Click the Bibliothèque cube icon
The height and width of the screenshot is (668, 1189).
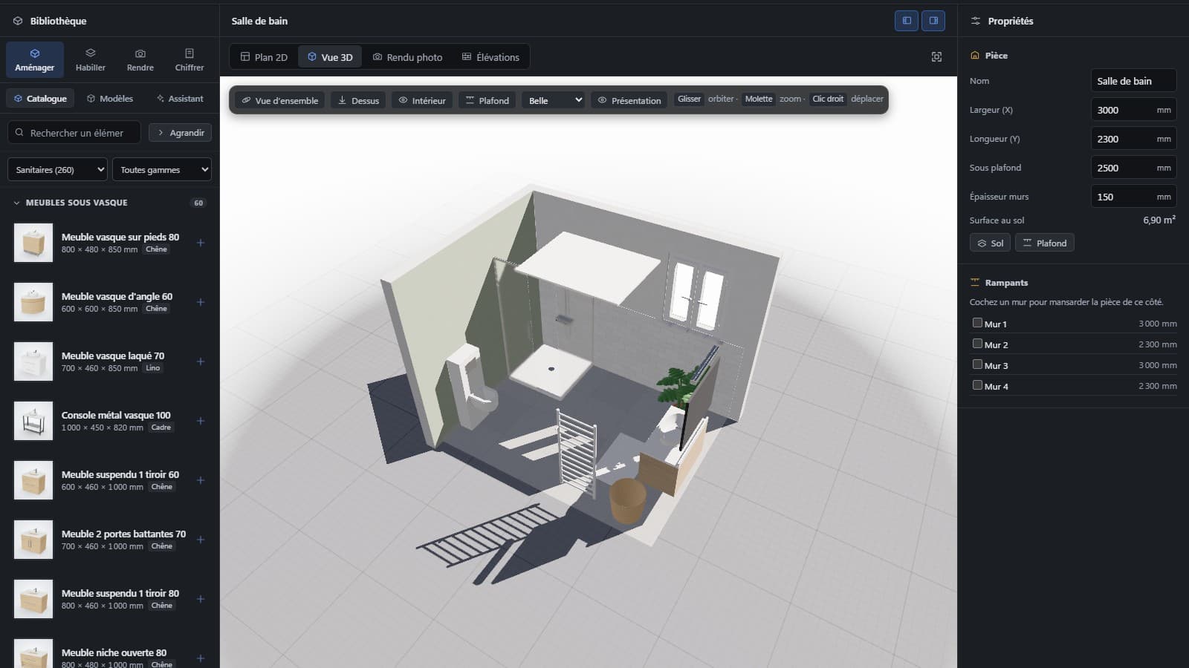(18, 21)
